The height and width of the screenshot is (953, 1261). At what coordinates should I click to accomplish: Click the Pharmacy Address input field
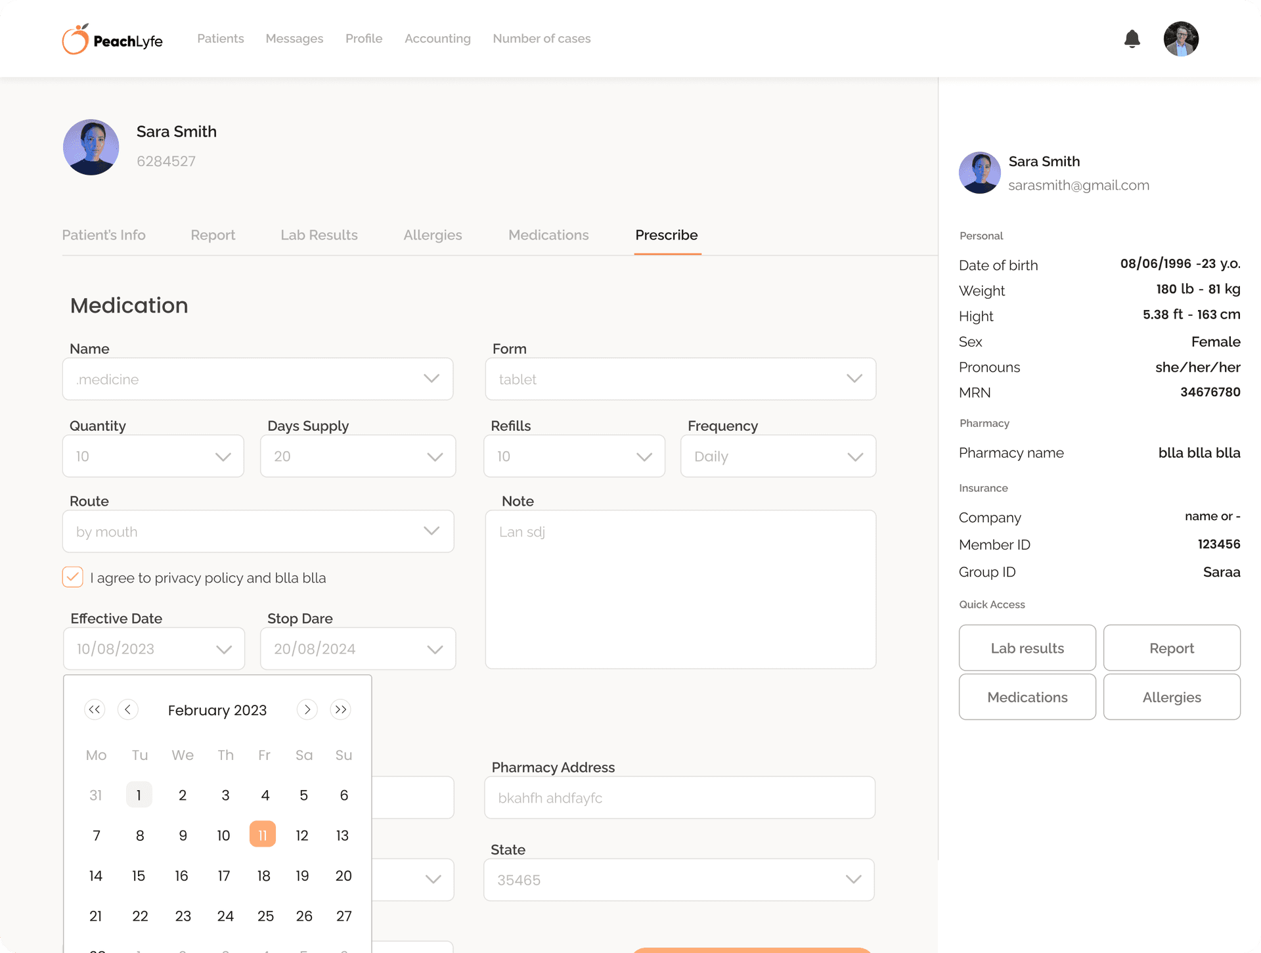point(680,797)
